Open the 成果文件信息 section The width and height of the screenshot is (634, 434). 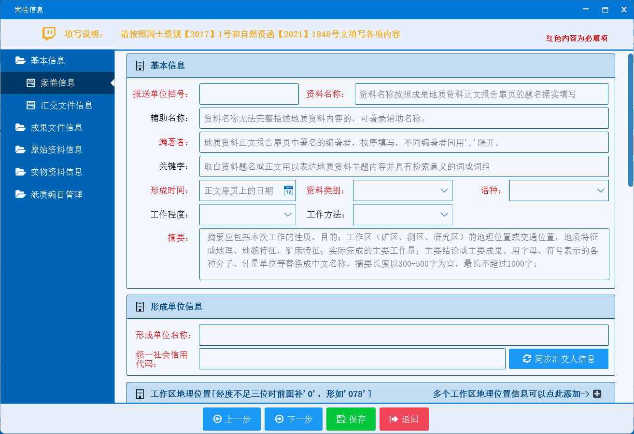57,127
